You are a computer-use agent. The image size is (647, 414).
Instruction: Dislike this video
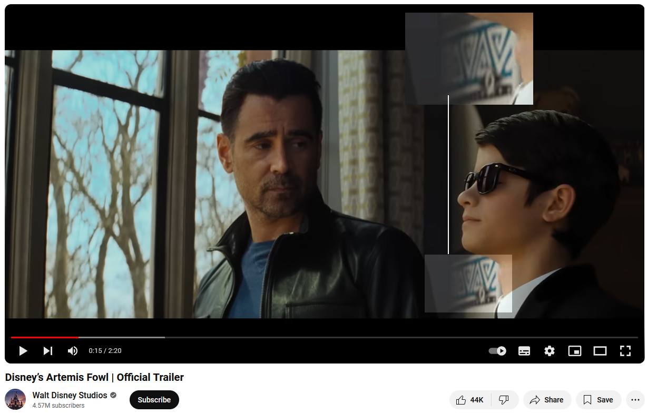[x=504, y=400]
